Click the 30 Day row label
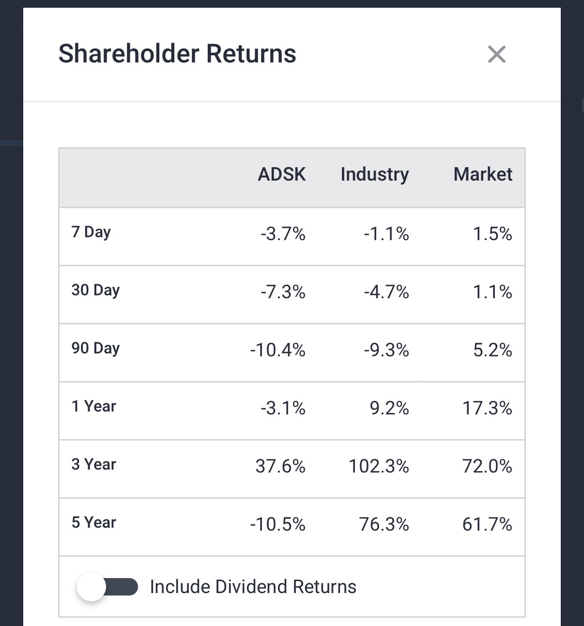584x626 pixels. [x=95, y=290]
